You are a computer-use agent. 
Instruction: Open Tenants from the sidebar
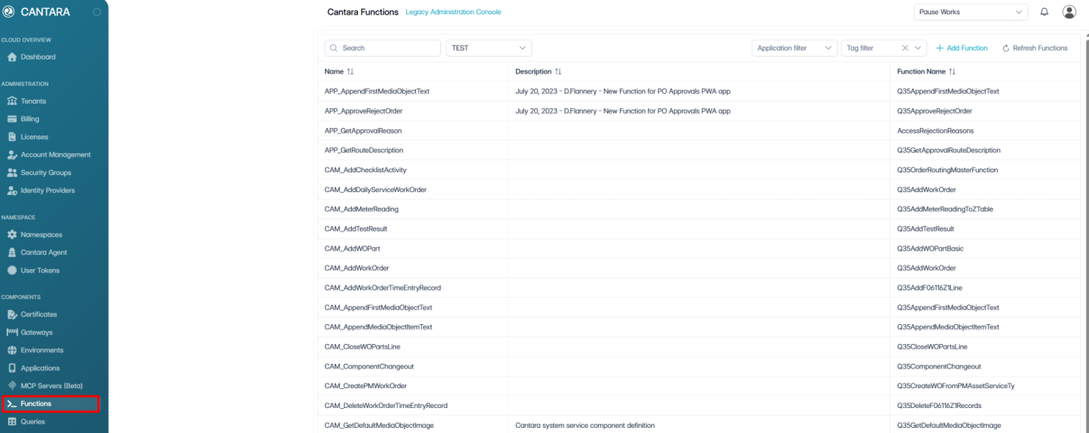(33, 101)
